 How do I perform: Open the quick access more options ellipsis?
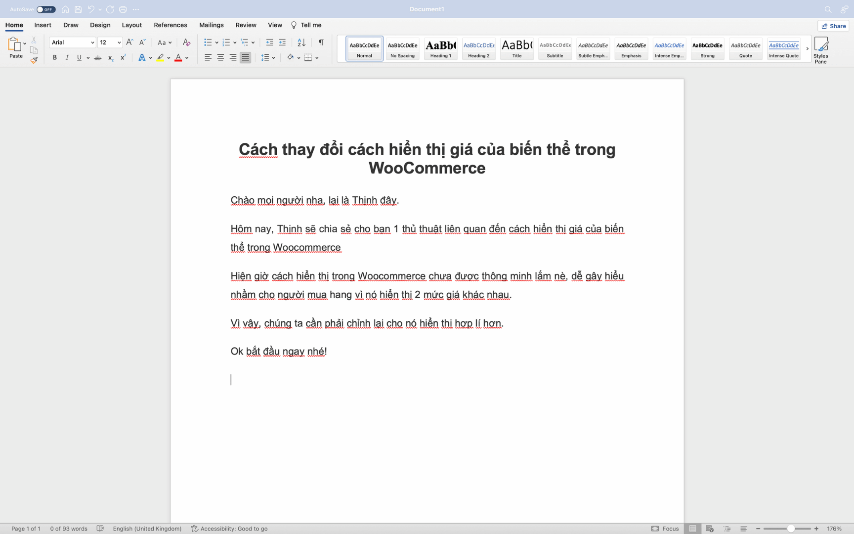(x=136, y=9)
